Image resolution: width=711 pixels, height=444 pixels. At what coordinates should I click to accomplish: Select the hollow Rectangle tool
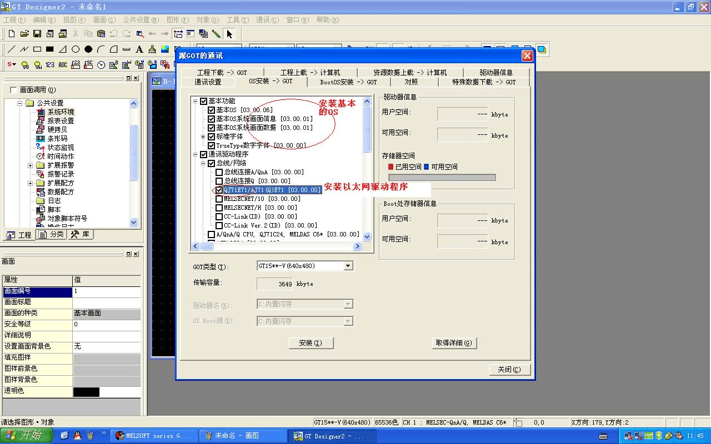[37, 49]
